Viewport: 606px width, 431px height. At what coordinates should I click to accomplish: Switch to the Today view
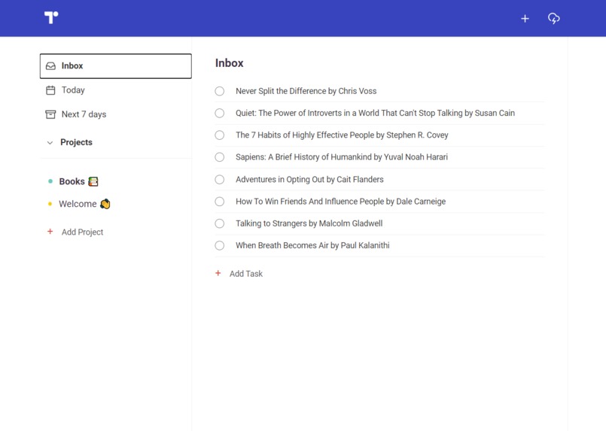(x=73, y=90)
